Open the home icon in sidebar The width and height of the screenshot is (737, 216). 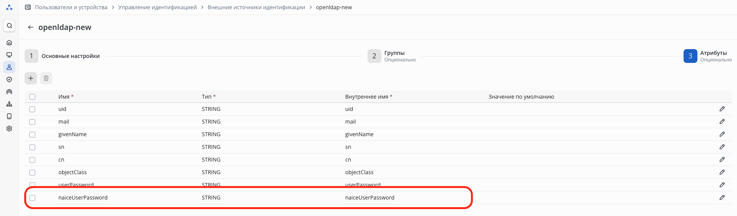9,43
